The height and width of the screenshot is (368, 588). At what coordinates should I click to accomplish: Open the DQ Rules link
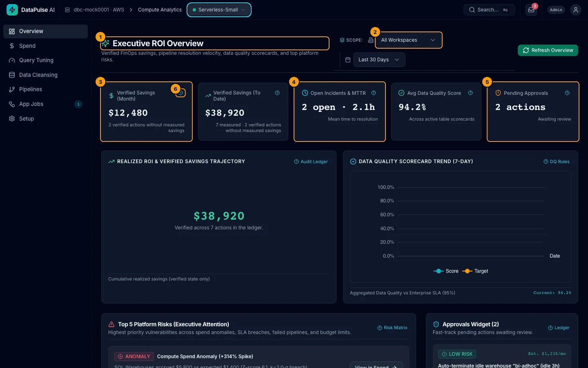(557, 162)
